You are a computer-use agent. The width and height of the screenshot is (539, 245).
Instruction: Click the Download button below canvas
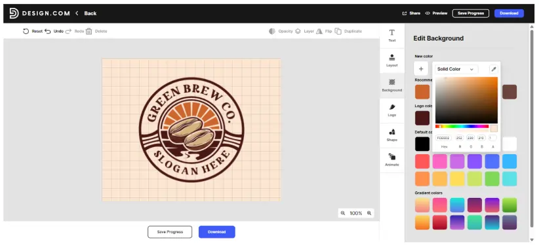pyautogui.click(x=217, y=232)
